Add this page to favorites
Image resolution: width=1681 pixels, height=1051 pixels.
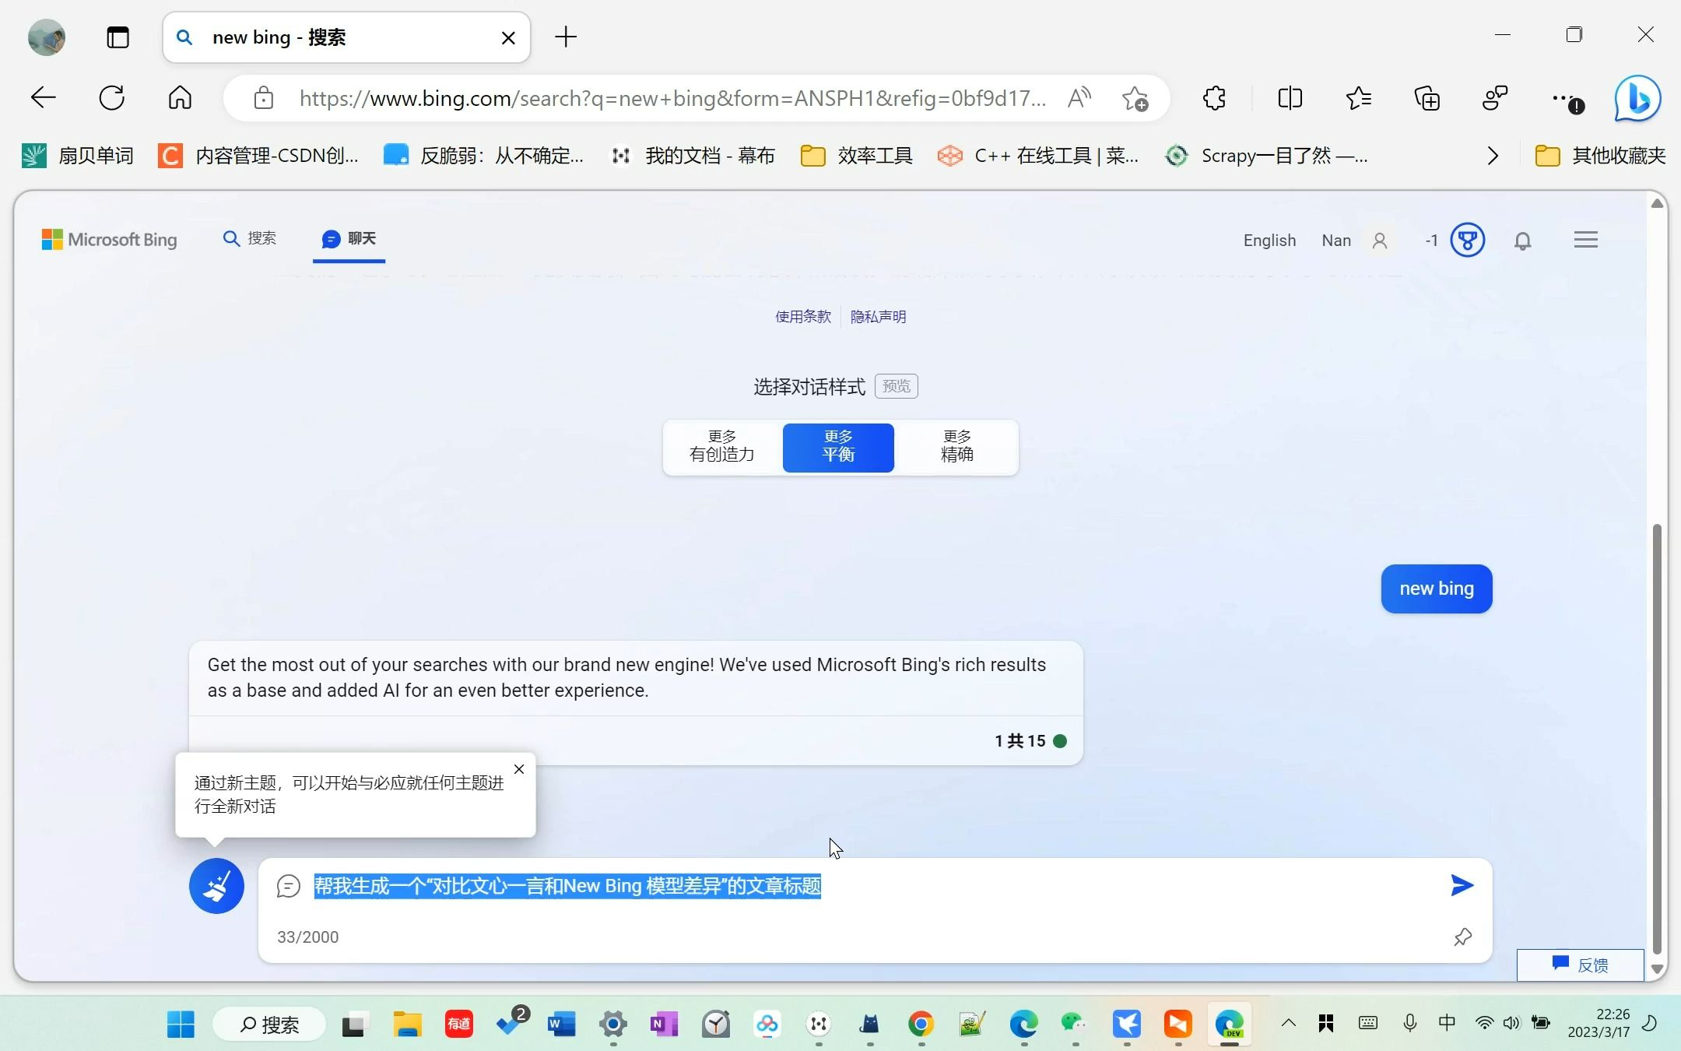(x=1135, y=98)
